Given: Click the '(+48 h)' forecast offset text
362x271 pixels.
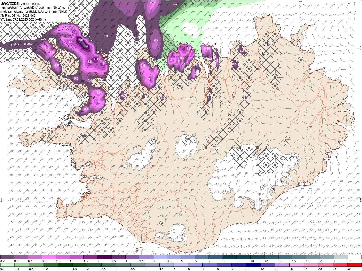Looking at the screenshot, I should [x=40, y=19].
